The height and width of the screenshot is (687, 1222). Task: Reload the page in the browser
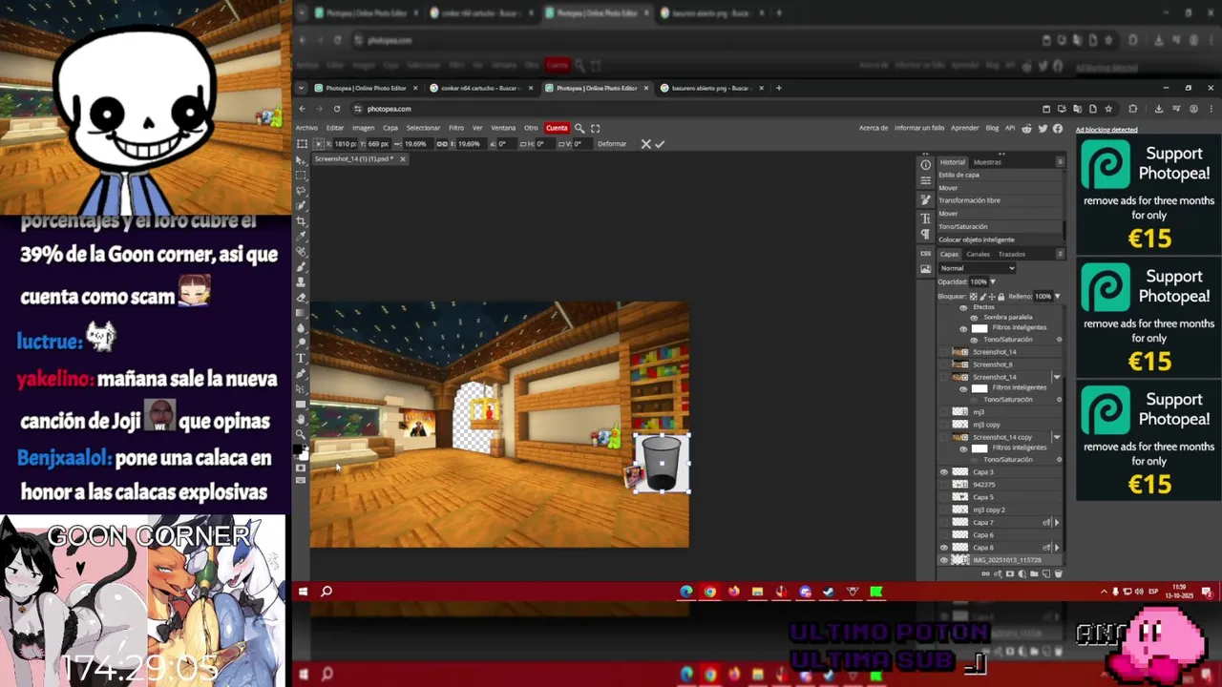point(337,109)
